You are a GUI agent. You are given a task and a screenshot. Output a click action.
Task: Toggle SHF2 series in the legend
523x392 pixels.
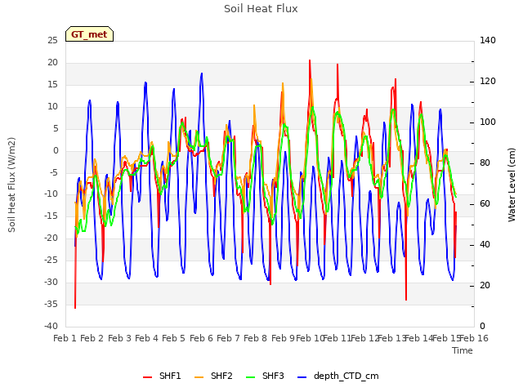[213, 376]
